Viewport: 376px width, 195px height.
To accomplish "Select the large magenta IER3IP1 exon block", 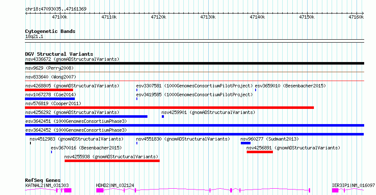I will [335, 190].
